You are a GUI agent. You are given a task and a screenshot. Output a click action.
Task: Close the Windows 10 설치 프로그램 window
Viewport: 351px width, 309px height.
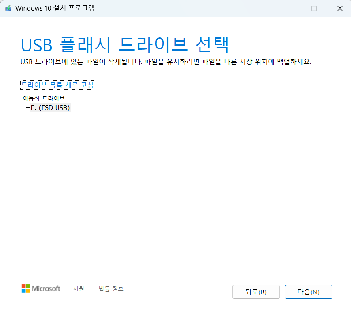pos(340,8)
